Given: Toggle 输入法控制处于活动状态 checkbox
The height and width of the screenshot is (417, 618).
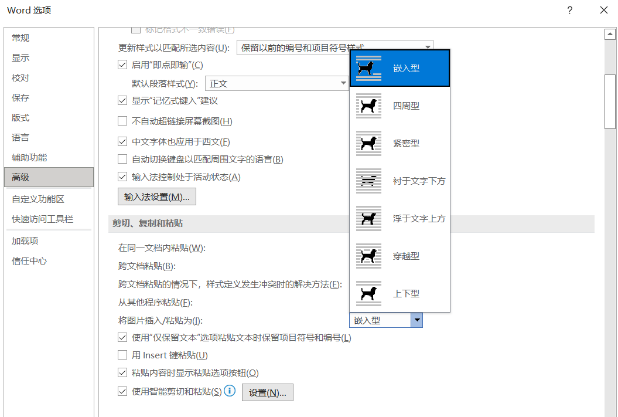Looking at the screenshot, I should 122,177.
